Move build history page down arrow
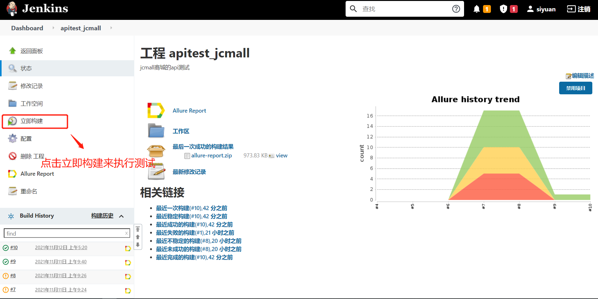Image resolution: width=598 pixels, height=299 pixels. [138, 245]
